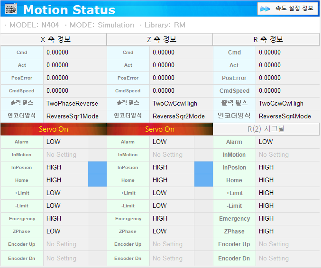The image size is (321, 268).
Task: Click X axis InPosion blue indicator
Action: tap(98, 168)
